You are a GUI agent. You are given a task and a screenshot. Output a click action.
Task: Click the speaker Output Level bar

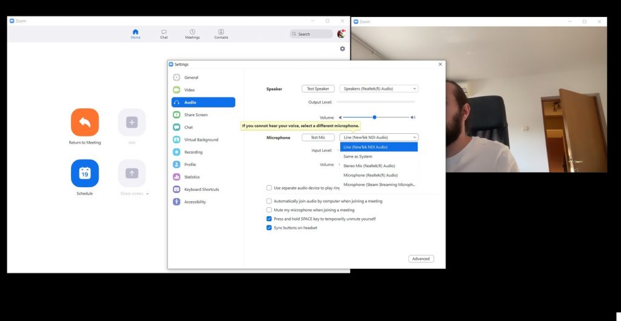pos(376,102)
